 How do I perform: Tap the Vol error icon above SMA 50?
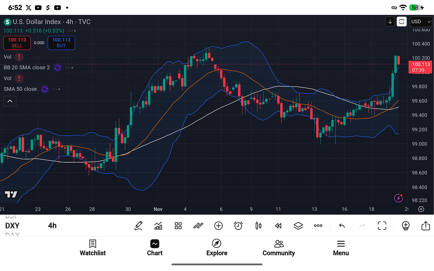coord(19,78)
